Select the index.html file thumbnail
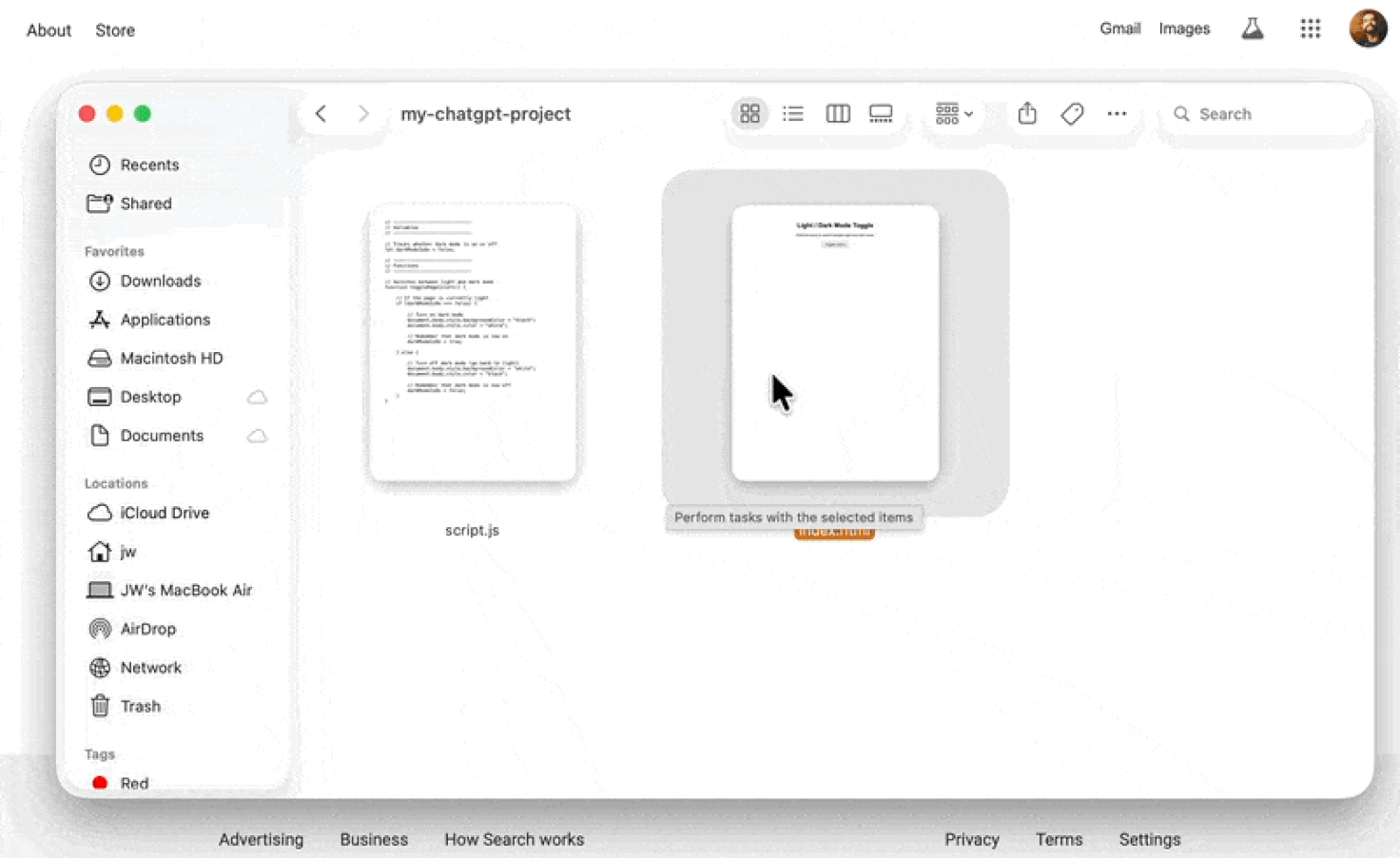Image resolution: width=1400 pixels, height=858 pixels. click(x=835, y=342)
